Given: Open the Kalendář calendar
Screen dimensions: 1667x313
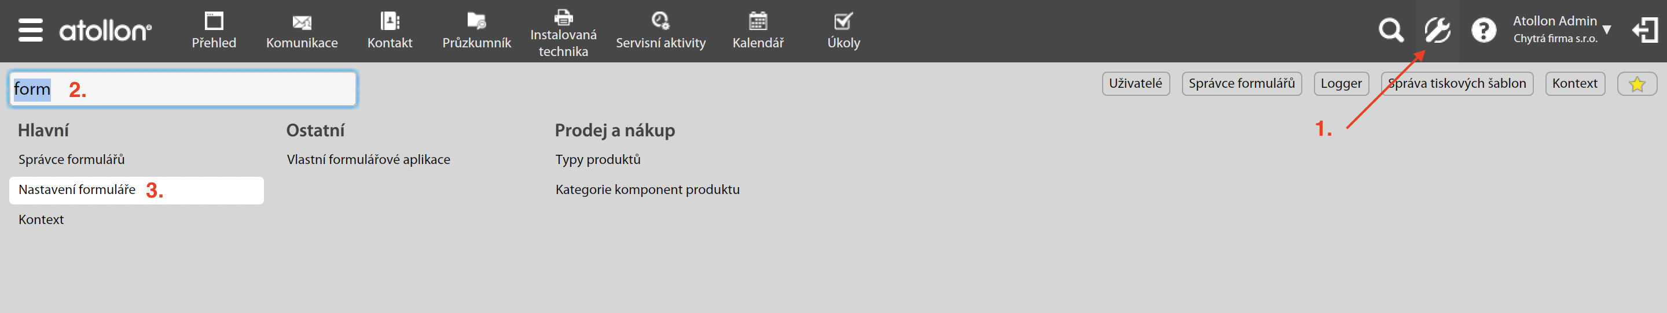Looking at the screenshot, I should [758, 31].
